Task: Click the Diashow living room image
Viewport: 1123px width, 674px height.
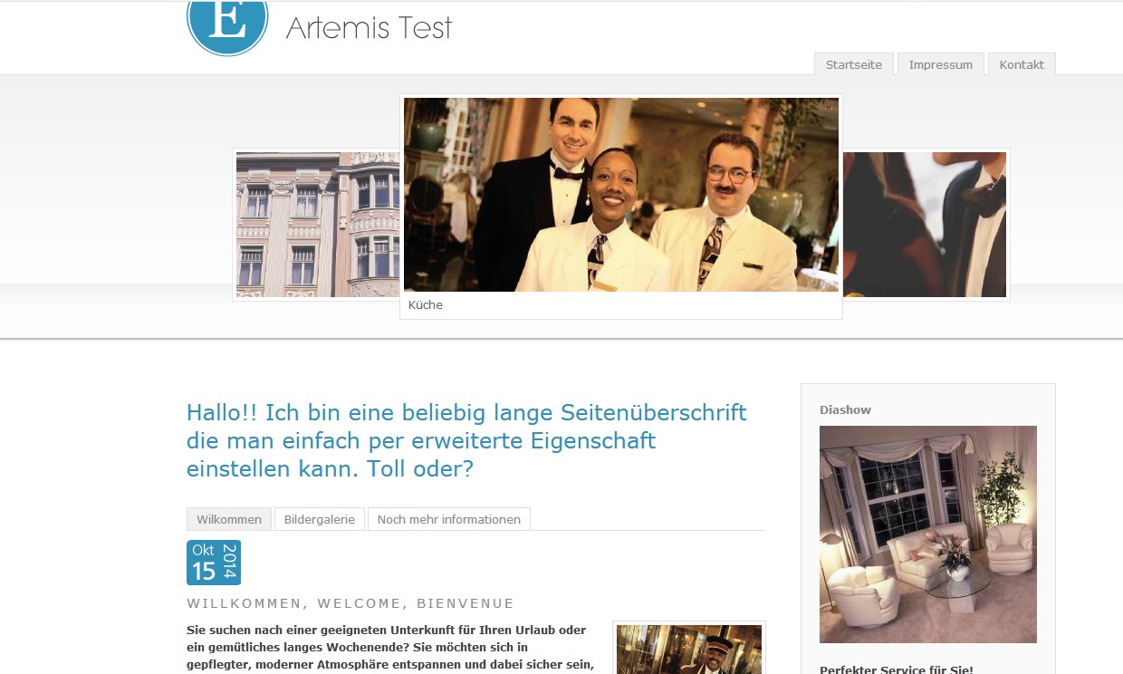Action: [x=927, y=534]
